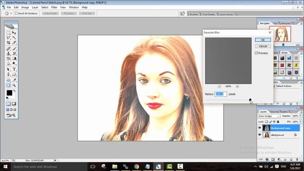Screen dimensions: 304x171
Task: Select the Notes tool
Action: (x=9, y=80)
